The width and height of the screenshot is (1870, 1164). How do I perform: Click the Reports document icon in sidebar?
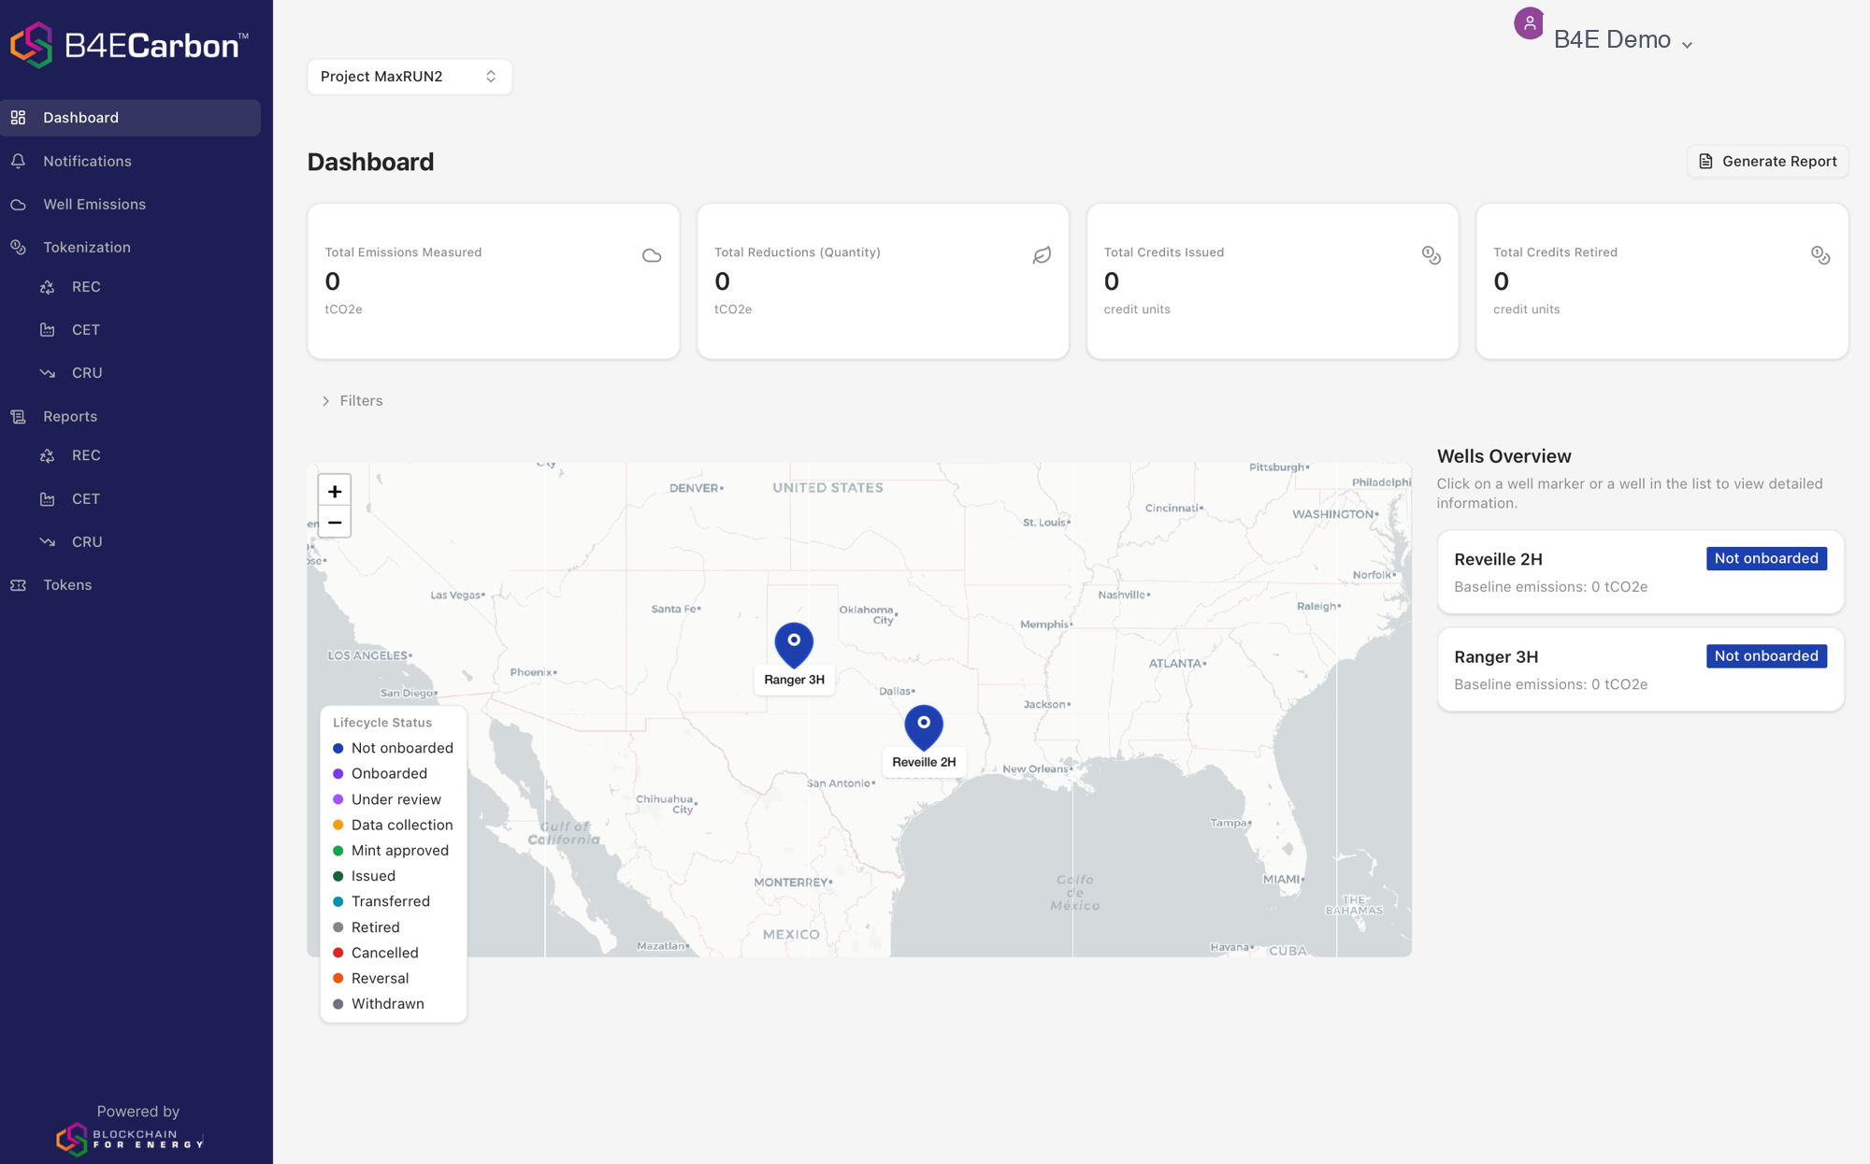coord(19,416)
